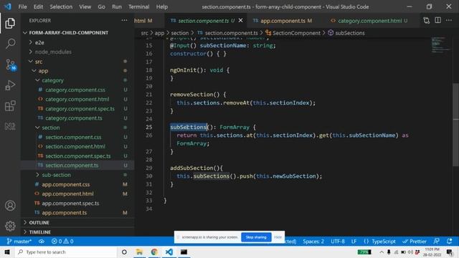
Task: Open category.component.html in explorer
Action: 77,99
